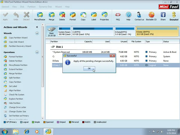Select the Merge partition icon
Screen dimensions: 180x135
click(x=51, y=15)
